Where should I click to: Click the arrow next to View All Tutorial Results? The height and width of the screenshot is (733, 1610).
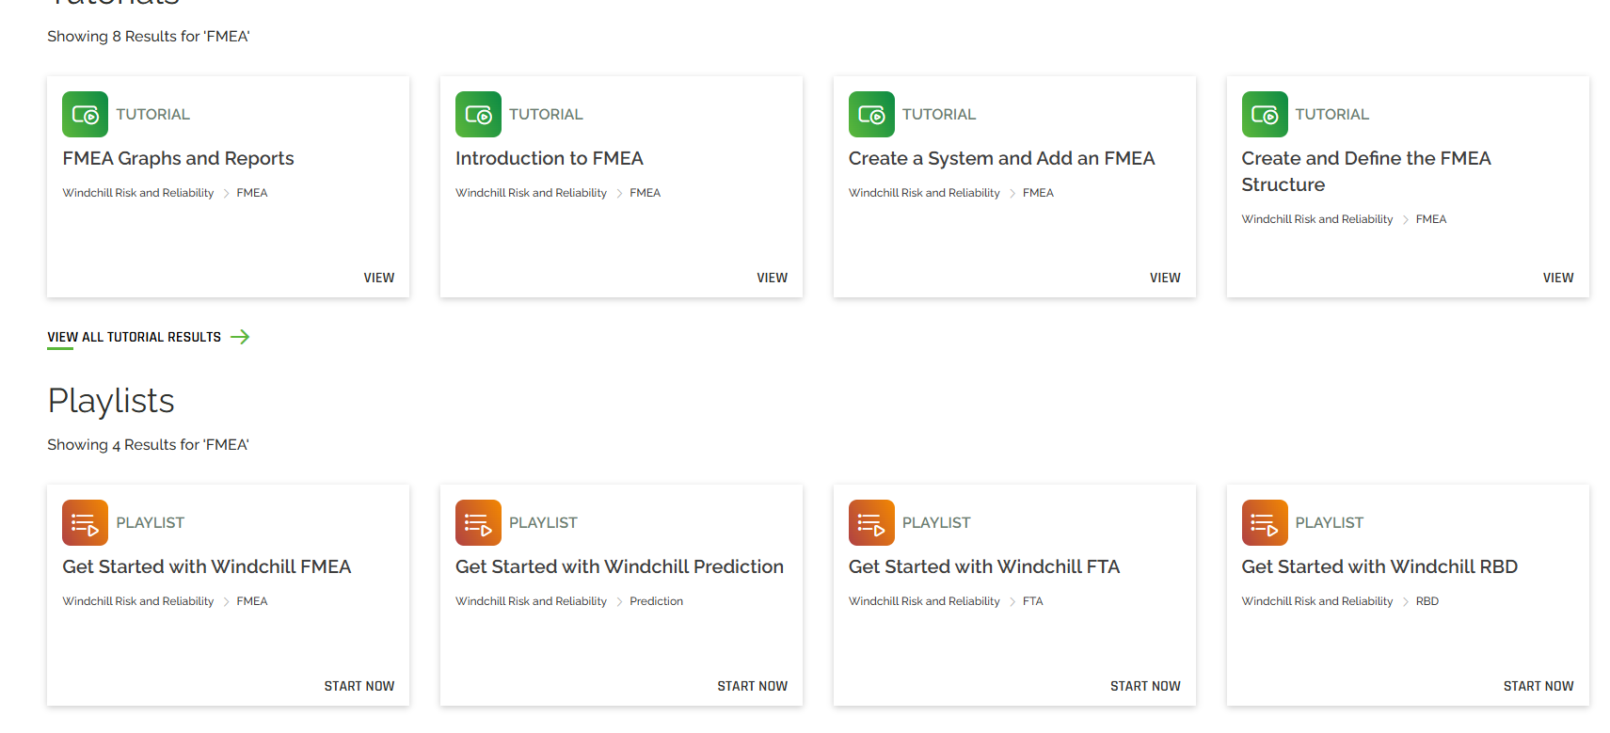click(x=241, y=336)
